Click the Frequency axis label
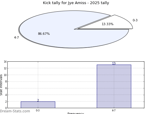 [76, 113]
